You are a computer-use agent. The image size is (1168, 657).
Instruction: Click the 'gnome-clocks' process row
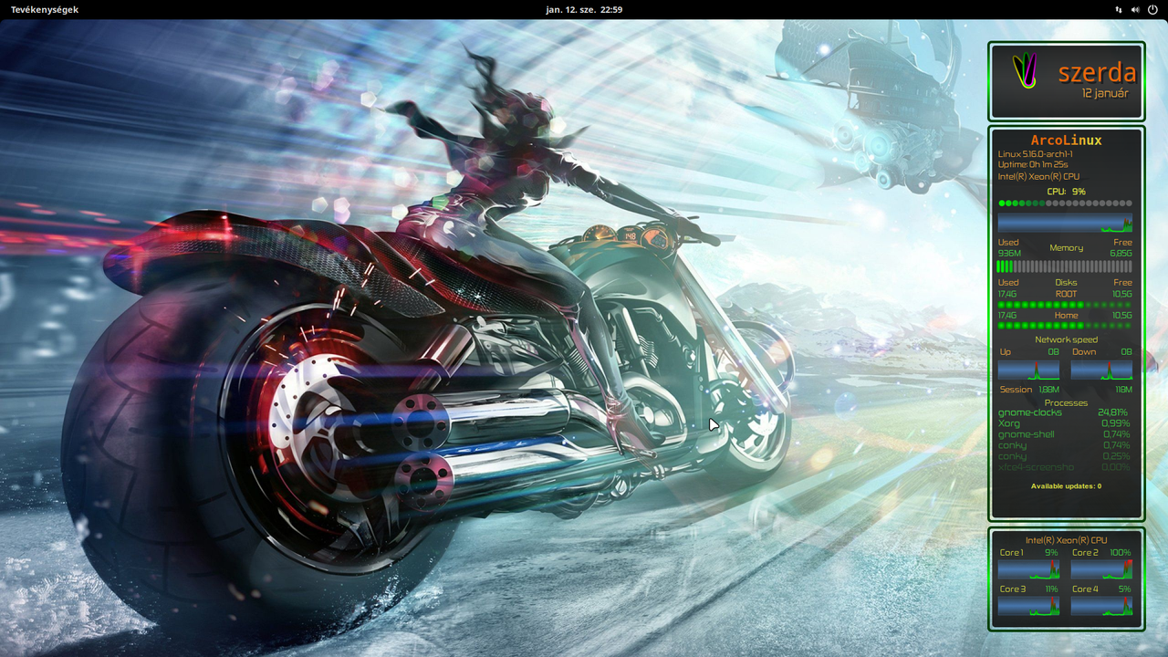(x=1065, y=412)
